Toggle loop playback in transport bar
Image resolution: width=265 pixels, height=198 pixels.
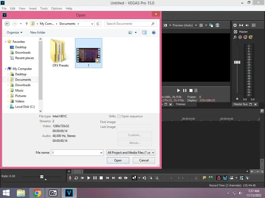(x=76, y=178)
